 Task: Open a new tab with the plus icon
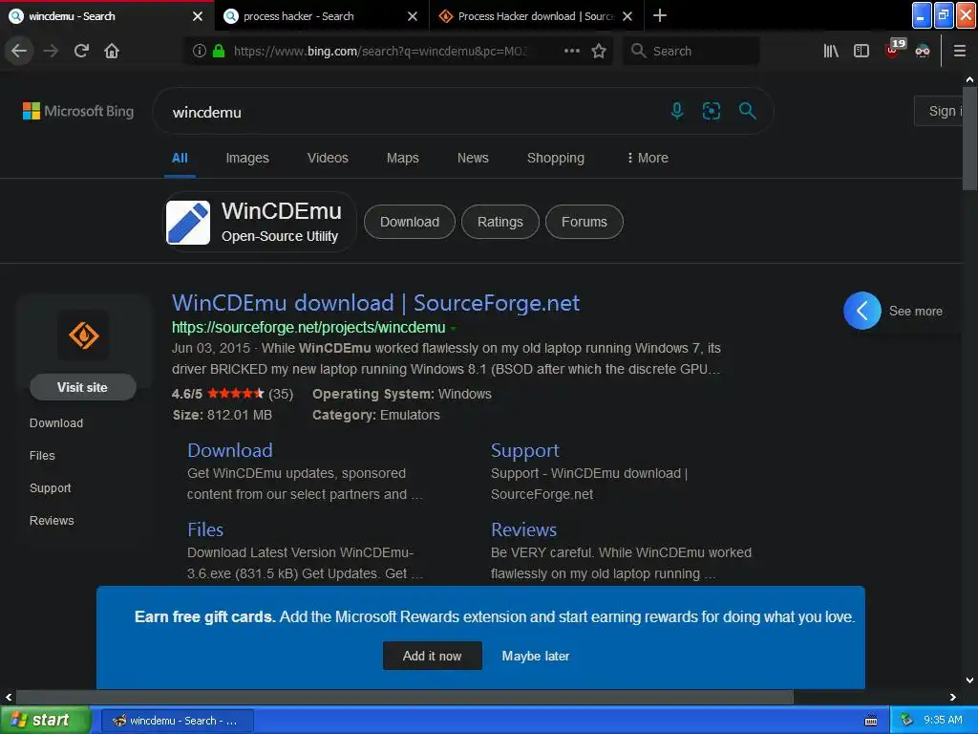pyautogui.click(x=659, y=15)
